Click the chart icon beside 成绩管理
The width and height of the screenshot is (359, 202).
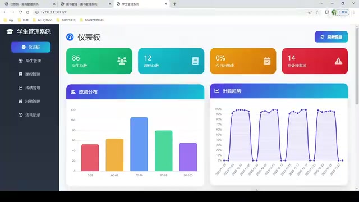coord(21,88)
